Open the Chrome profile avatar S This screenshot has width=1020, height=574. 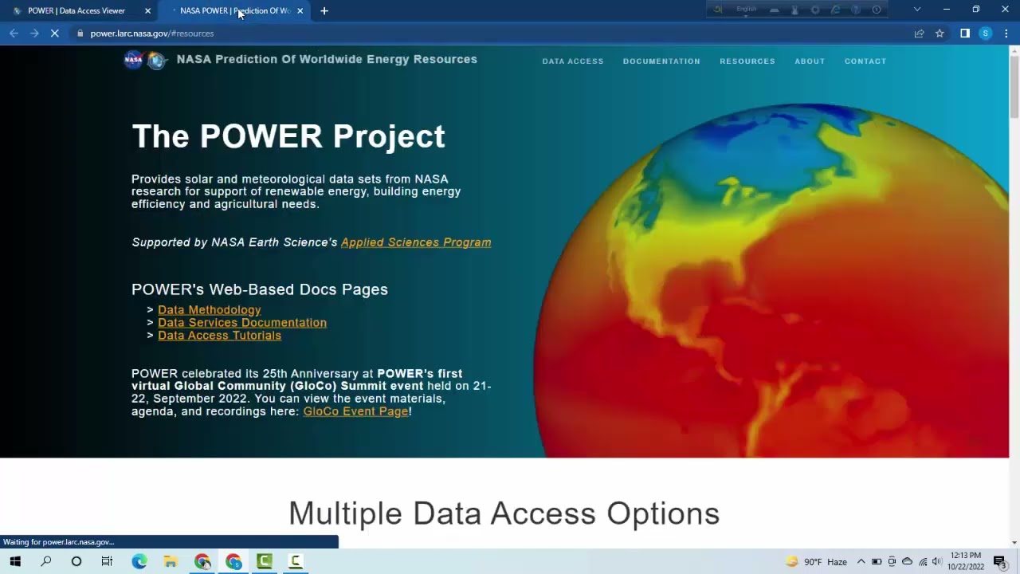click(x=986, y=33)
